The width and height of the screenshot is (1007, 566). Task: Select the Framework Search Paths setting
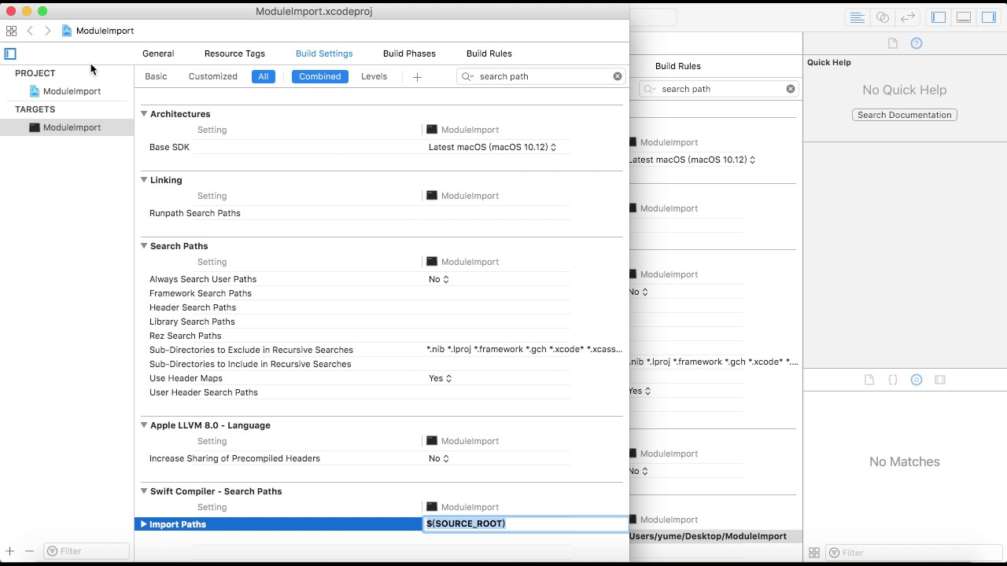coord(201,293)
